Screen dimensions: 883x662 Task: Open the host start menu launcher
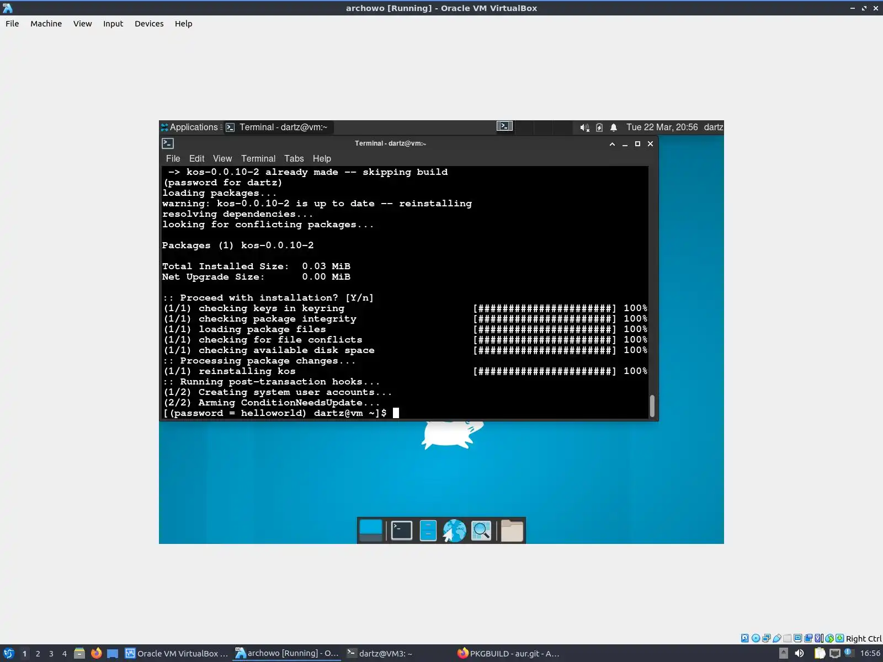pos(8,653)
